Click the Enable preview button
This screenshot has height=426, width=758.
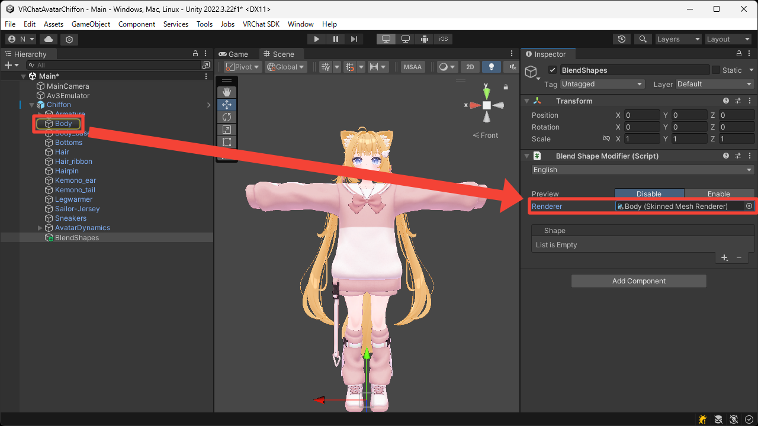coord(719,193)
